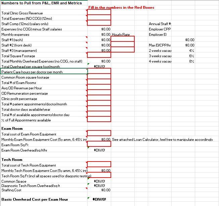Image resolution: width=219 pixels, height=206 pixels.
Task: Select the 'Annual Staff #:' label cell
Action: [160, 24]
